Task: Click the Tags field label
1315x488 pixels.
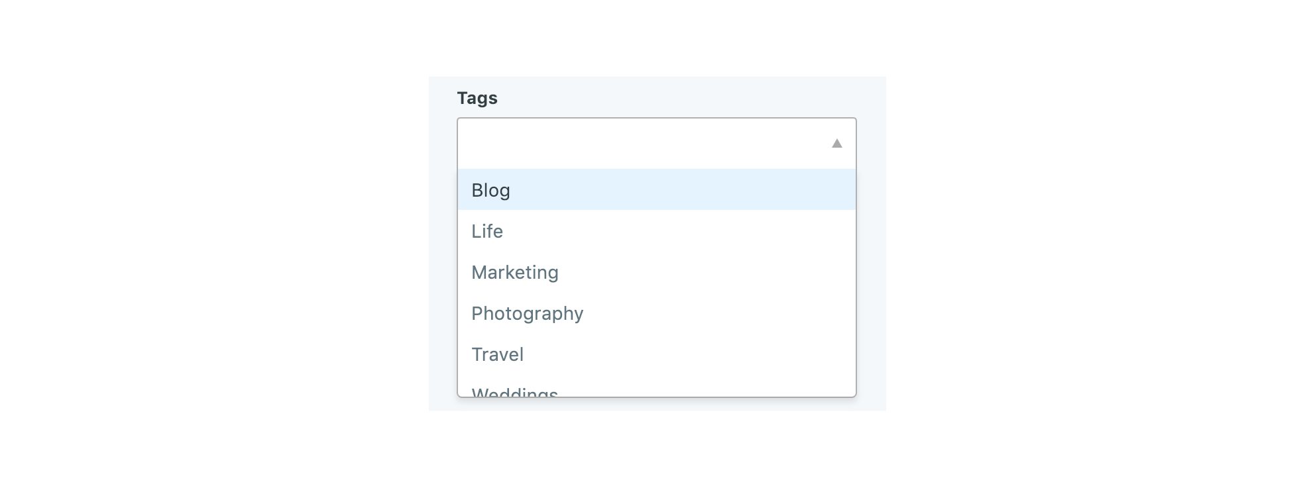Action: point(477,98)
